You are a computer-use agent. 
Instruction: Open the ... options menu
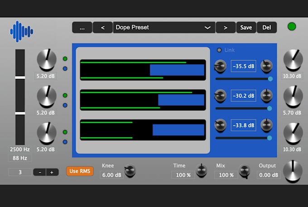(82, 28)
